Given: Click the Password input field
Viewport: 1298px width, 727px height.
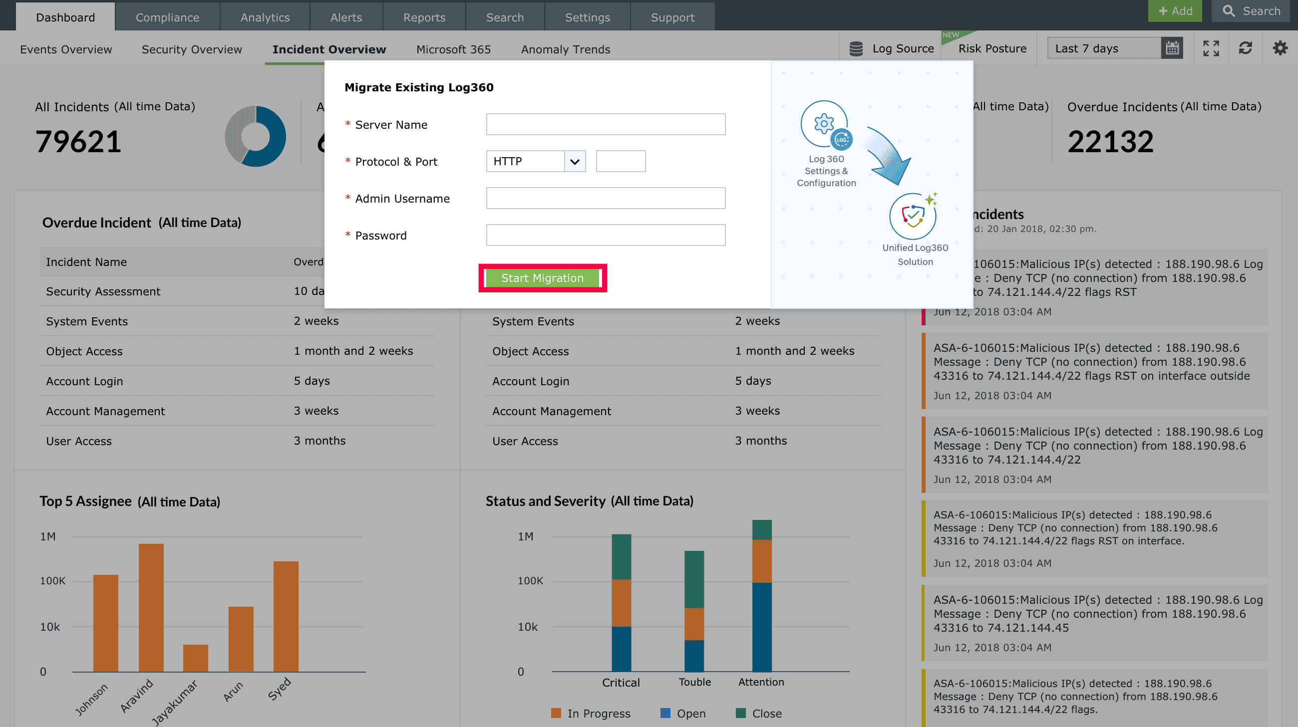Looking at the screenshot, I should click(606, 235).
